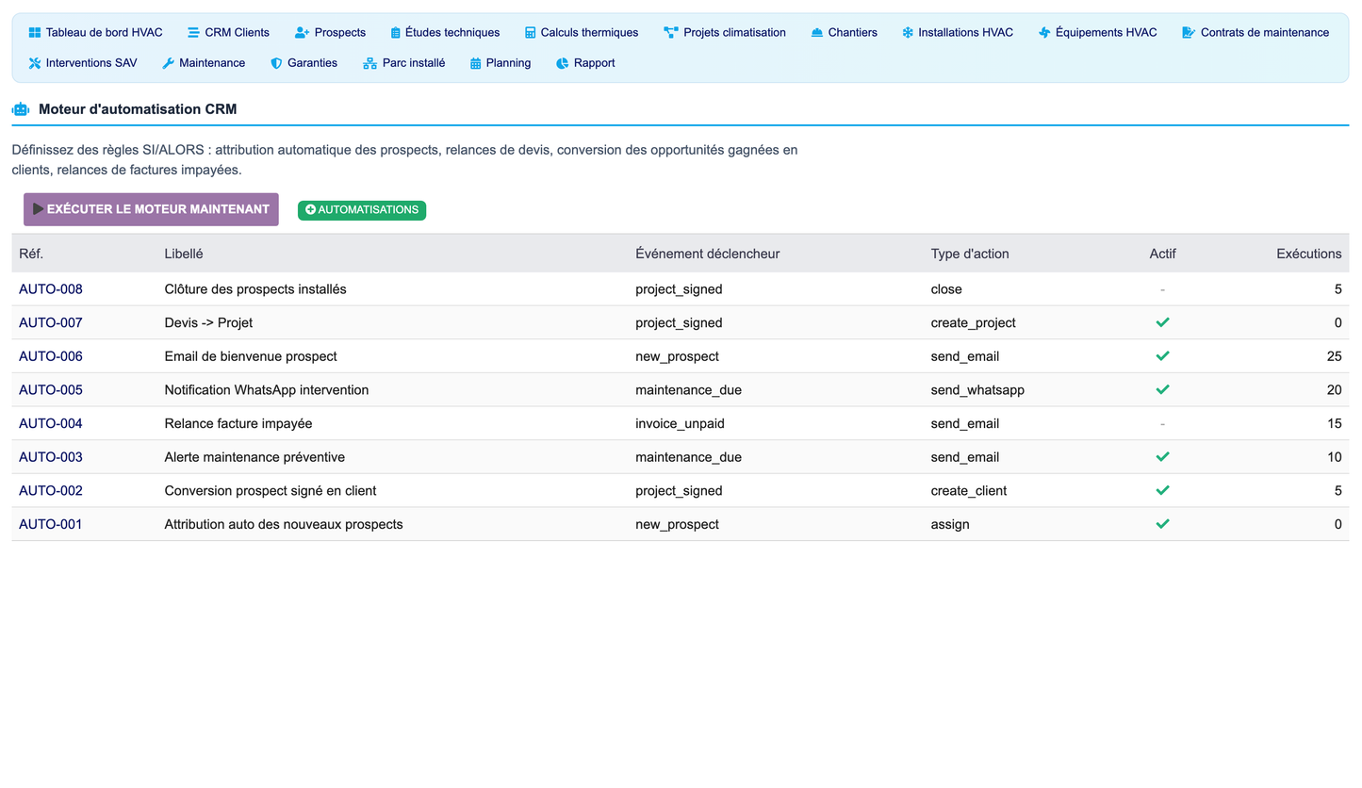Toggle active checkmark for AUTO-006

click(1162, 356)
